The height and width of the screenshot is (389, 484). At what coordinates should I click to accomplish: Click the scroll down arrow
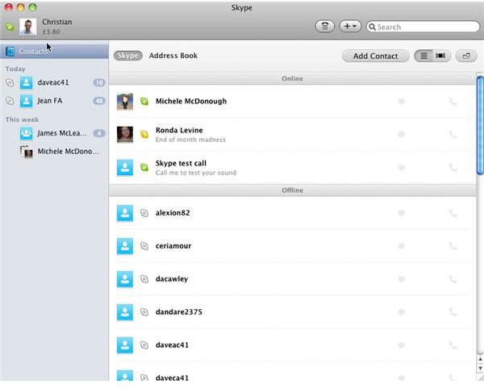point(480,368)
